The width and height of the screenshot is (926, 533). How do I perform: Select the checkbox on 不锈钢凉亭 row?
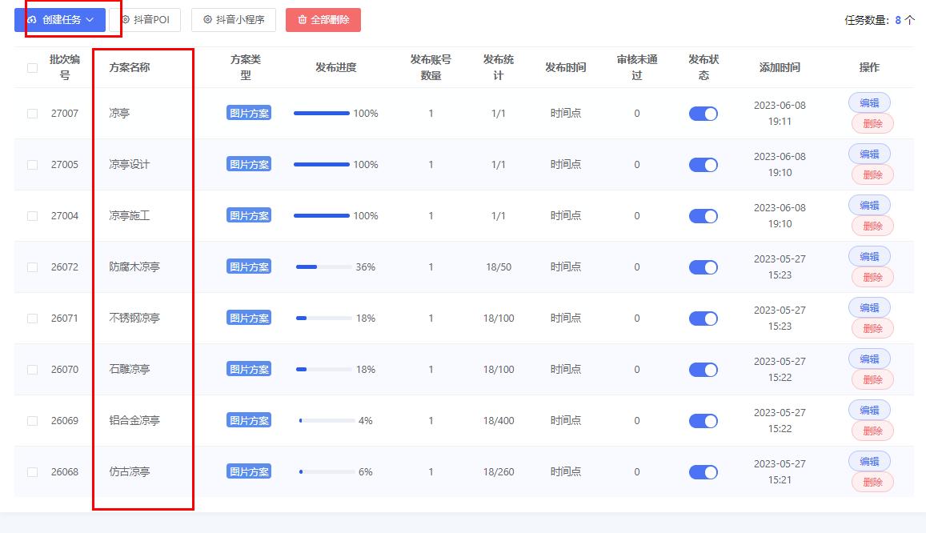pos(32,318)
